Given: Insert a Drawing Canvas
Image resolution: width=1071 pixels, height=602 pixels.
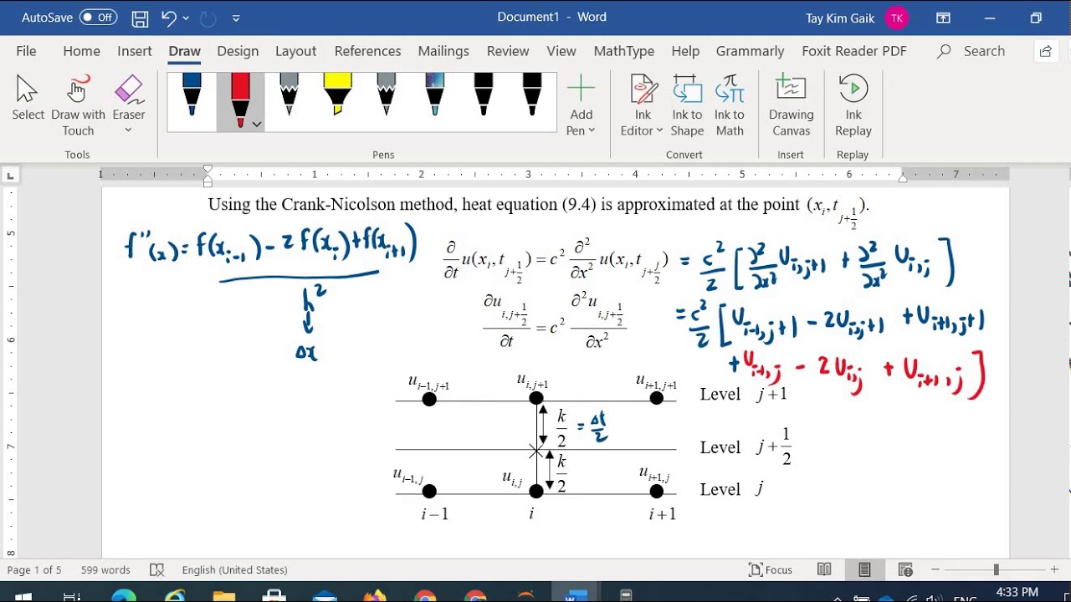Looking at the screenshot, I should coord(791,105).
